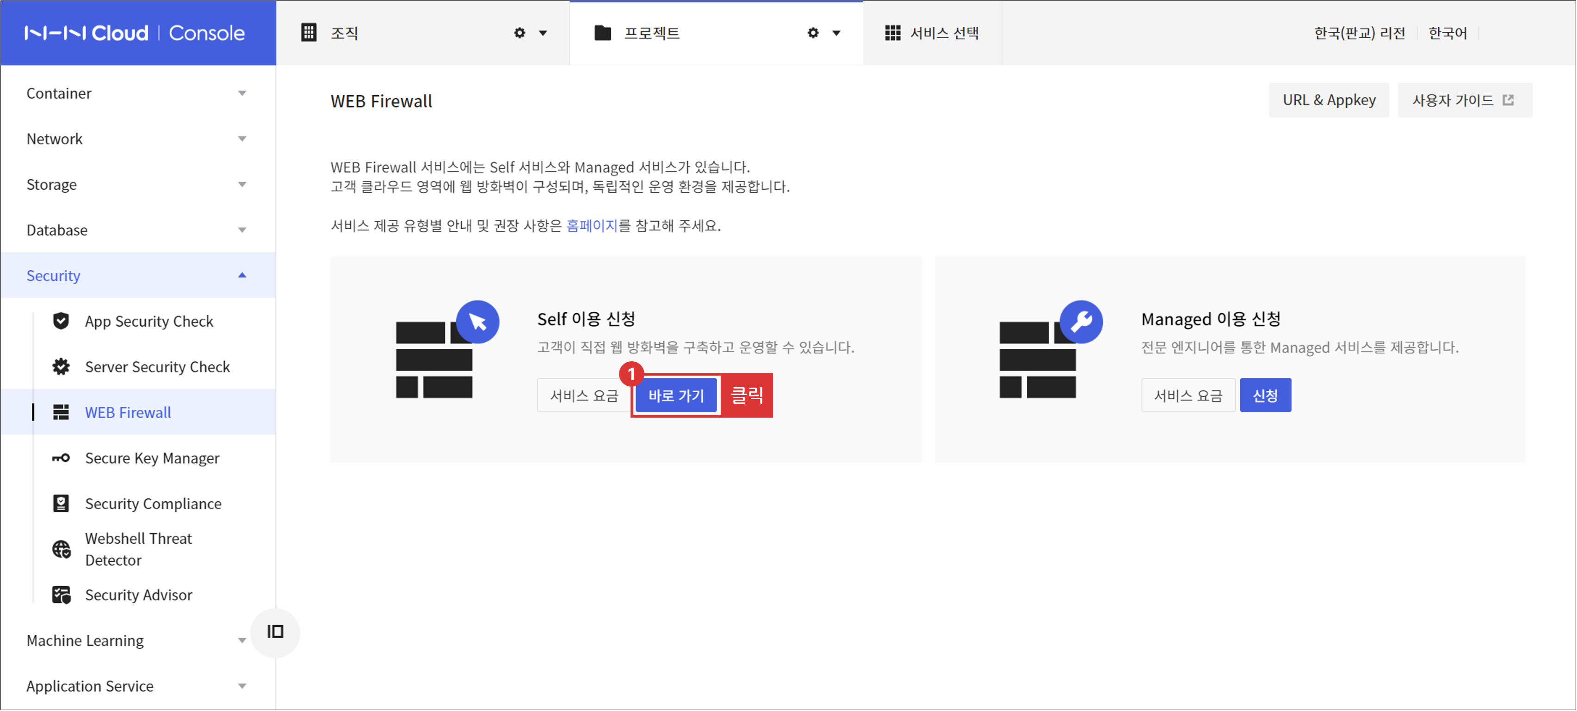Open Server Security Check from sidebar icon

coord(61,366)
